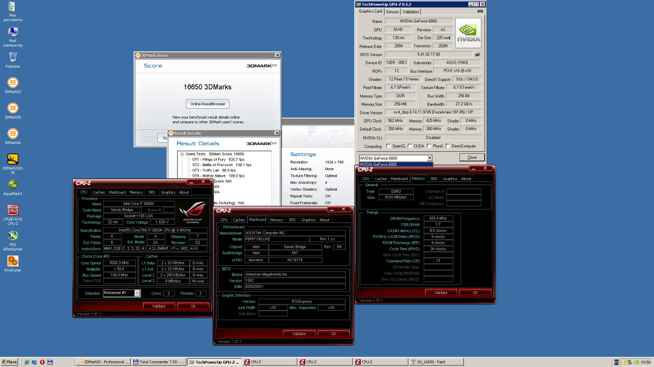
Task: Open RivaTuner desktop shortcut
Action: tap(13, 264)
